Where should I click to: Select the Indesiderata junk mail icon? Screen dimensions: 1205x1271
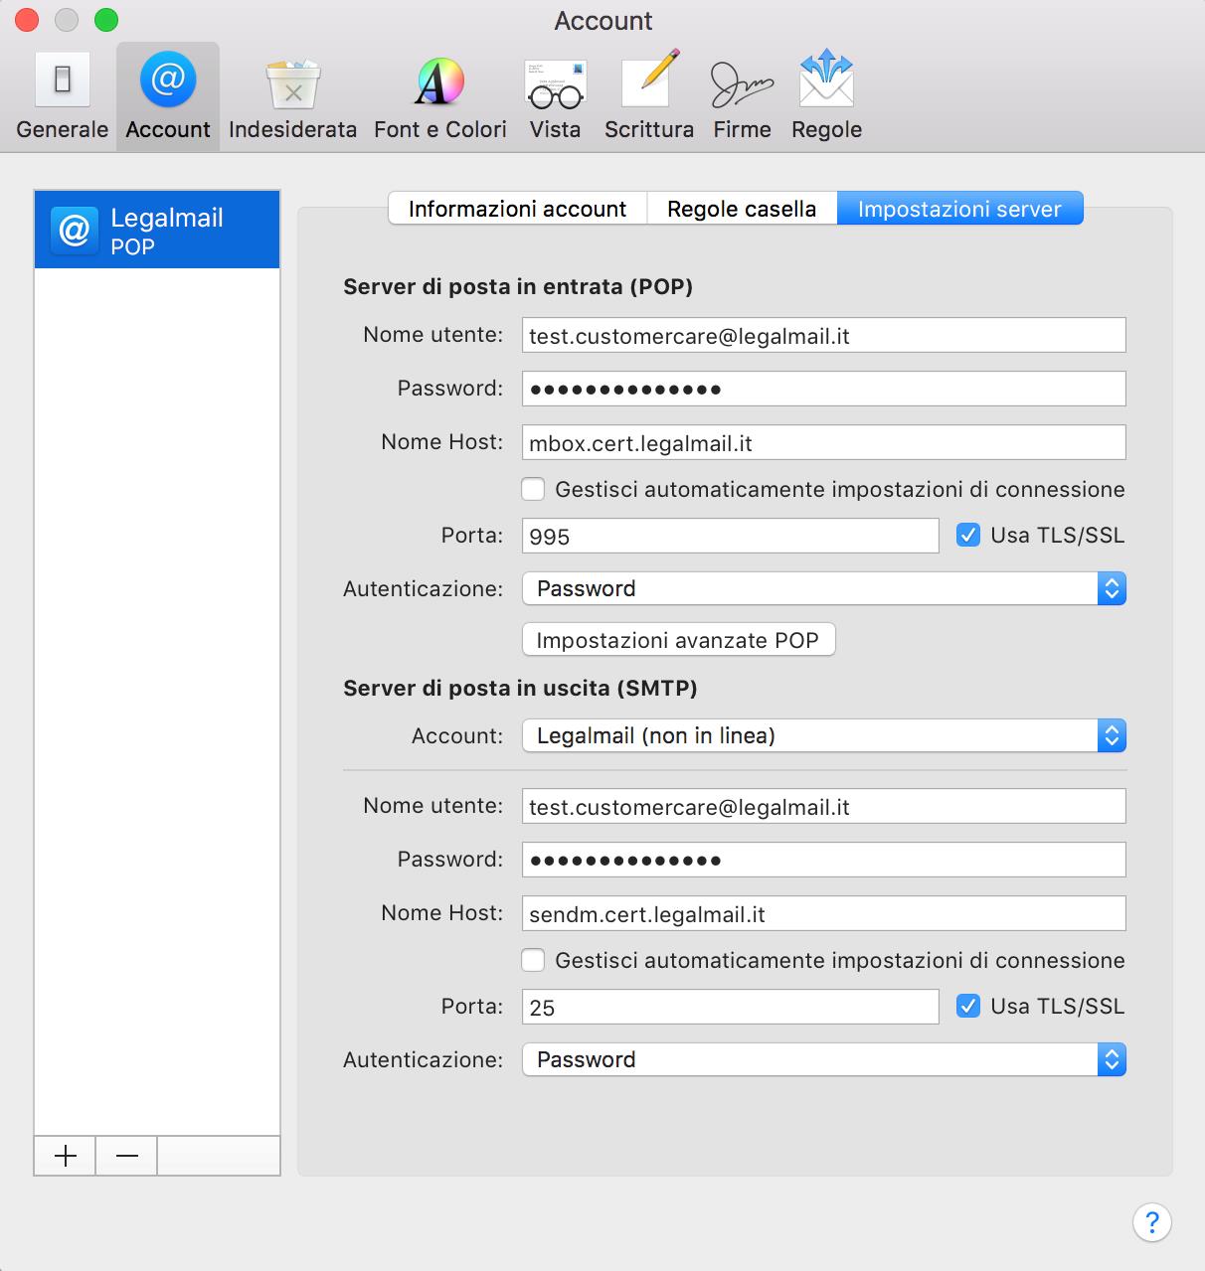(x=292, y=96)
